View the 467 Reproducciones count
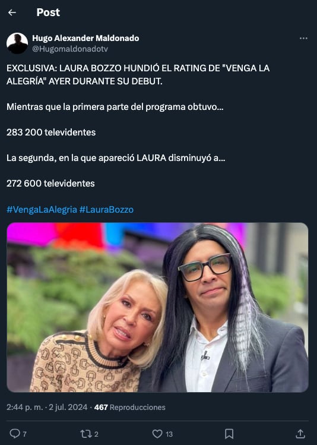 [x=129, y=407]
